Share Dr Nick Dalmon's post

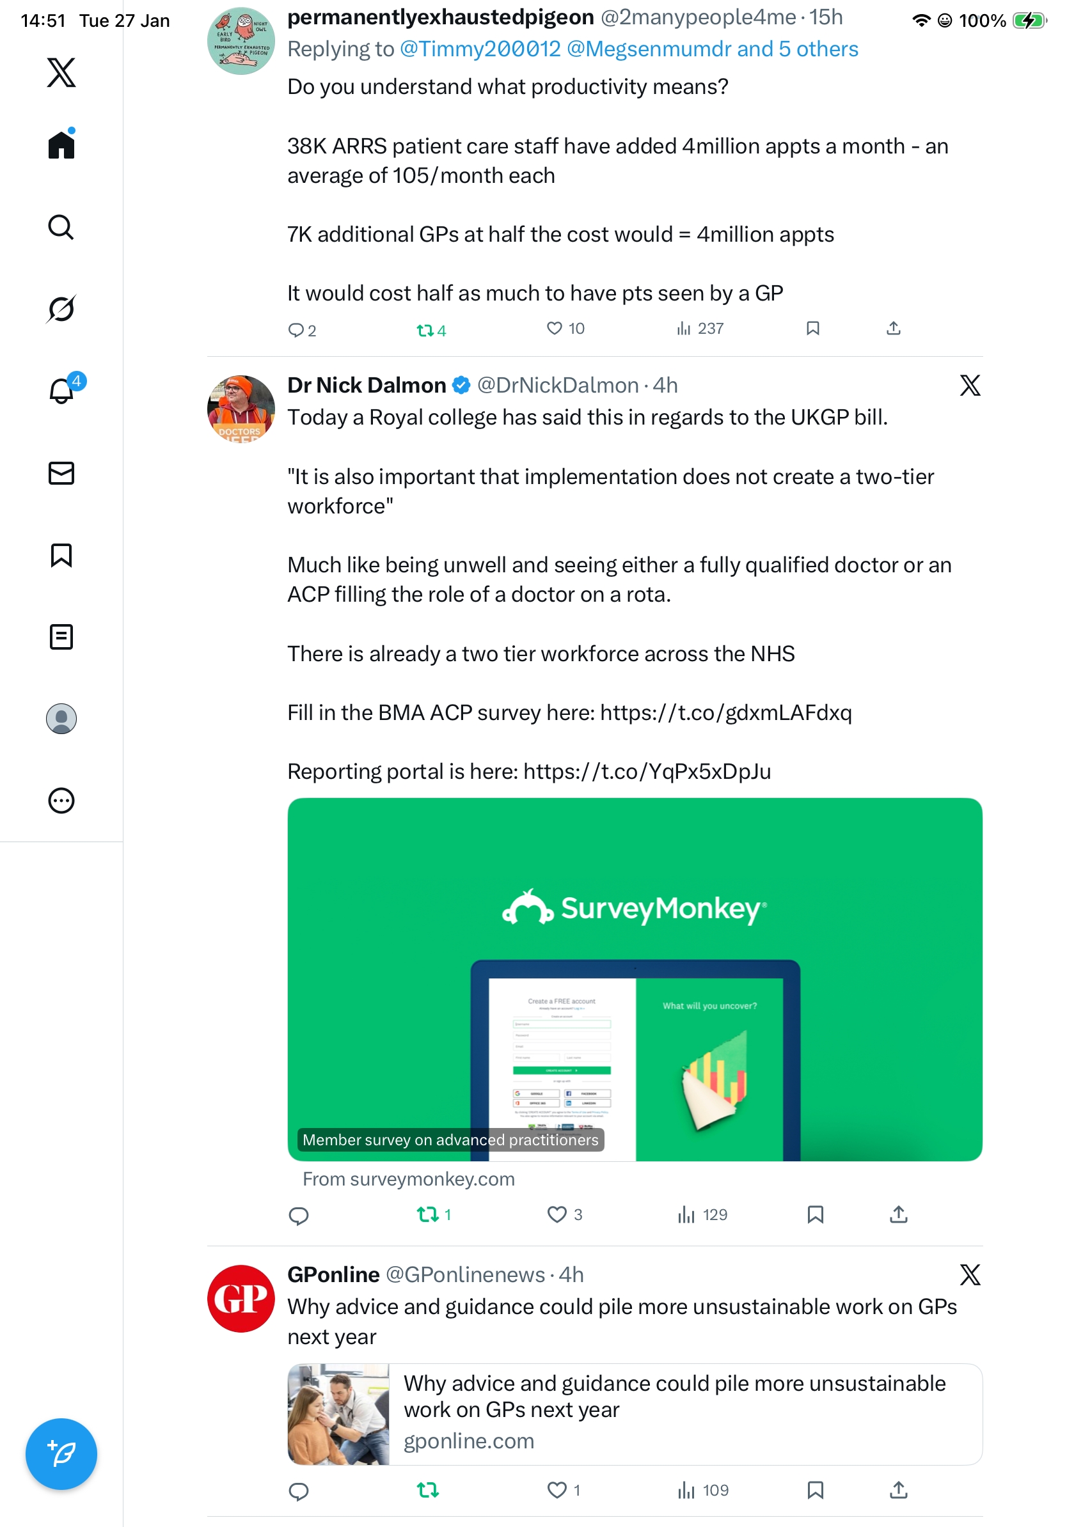(x=898, y=1214)
